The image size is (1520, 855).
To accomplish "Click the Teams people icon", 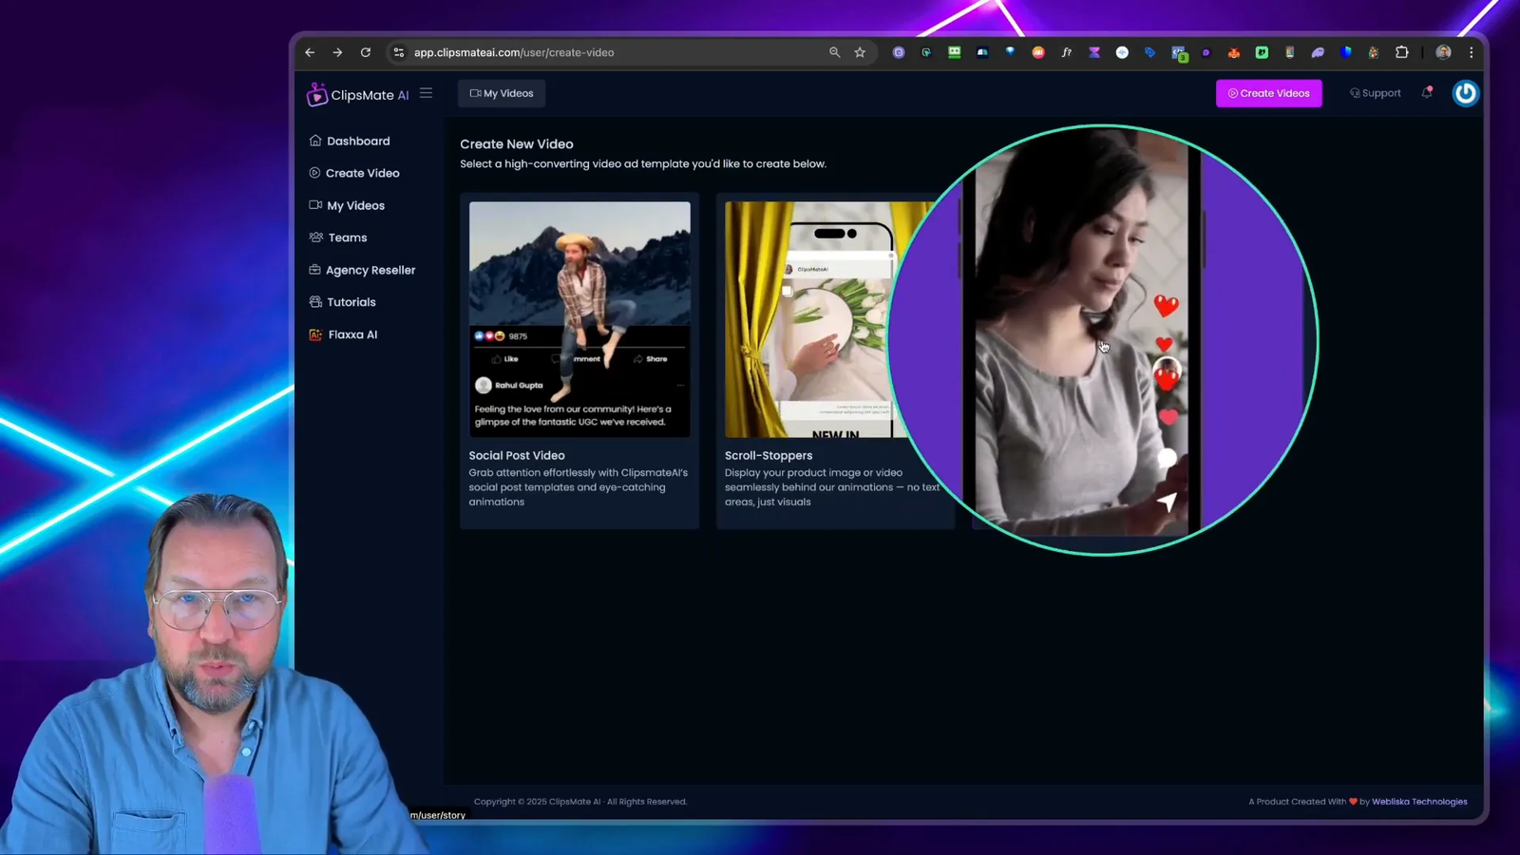I will click(315, 237).
